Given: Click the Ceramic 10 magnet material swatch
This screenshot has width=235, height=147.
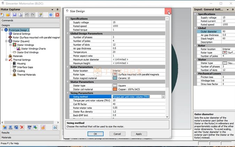Looking at the screenshot, I should pos(115,78).
